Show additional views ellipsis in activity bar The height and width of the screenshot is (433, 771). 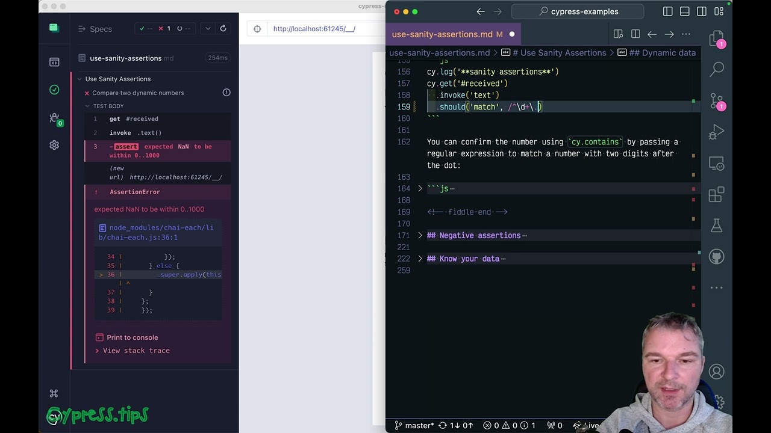click(717, 287)
